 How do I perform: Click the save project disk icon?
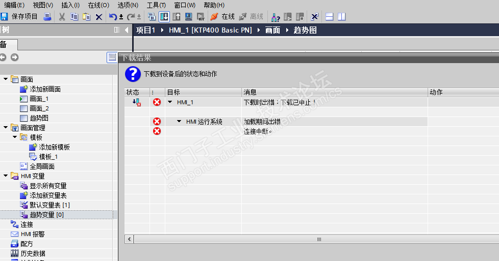pyautogui.click(x=4, y=16)
